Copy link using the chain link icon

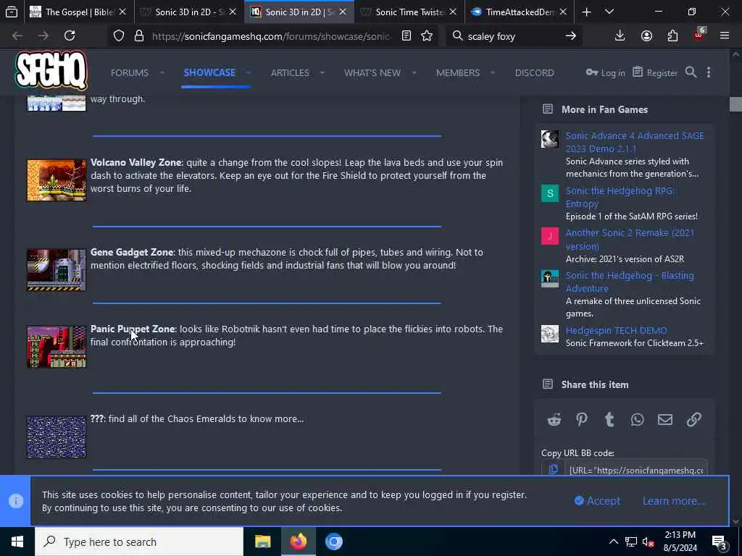coord(693,419)
